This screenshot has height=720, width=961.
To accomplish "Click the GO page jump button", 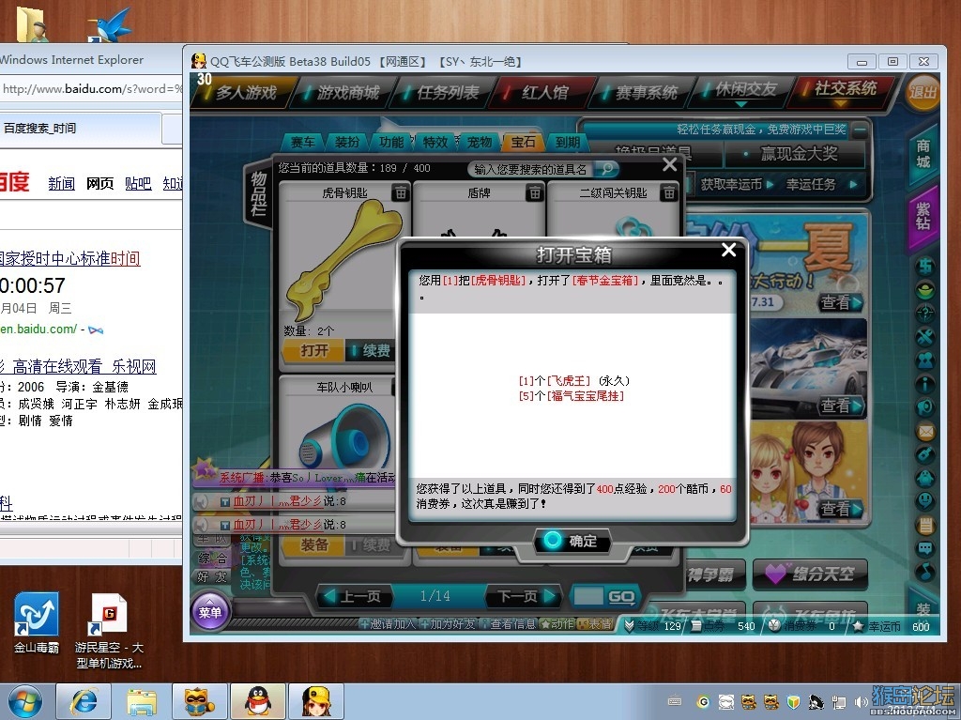I will click(621, 596).
